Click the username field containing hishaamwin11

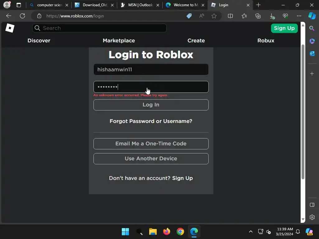(151, 69)
